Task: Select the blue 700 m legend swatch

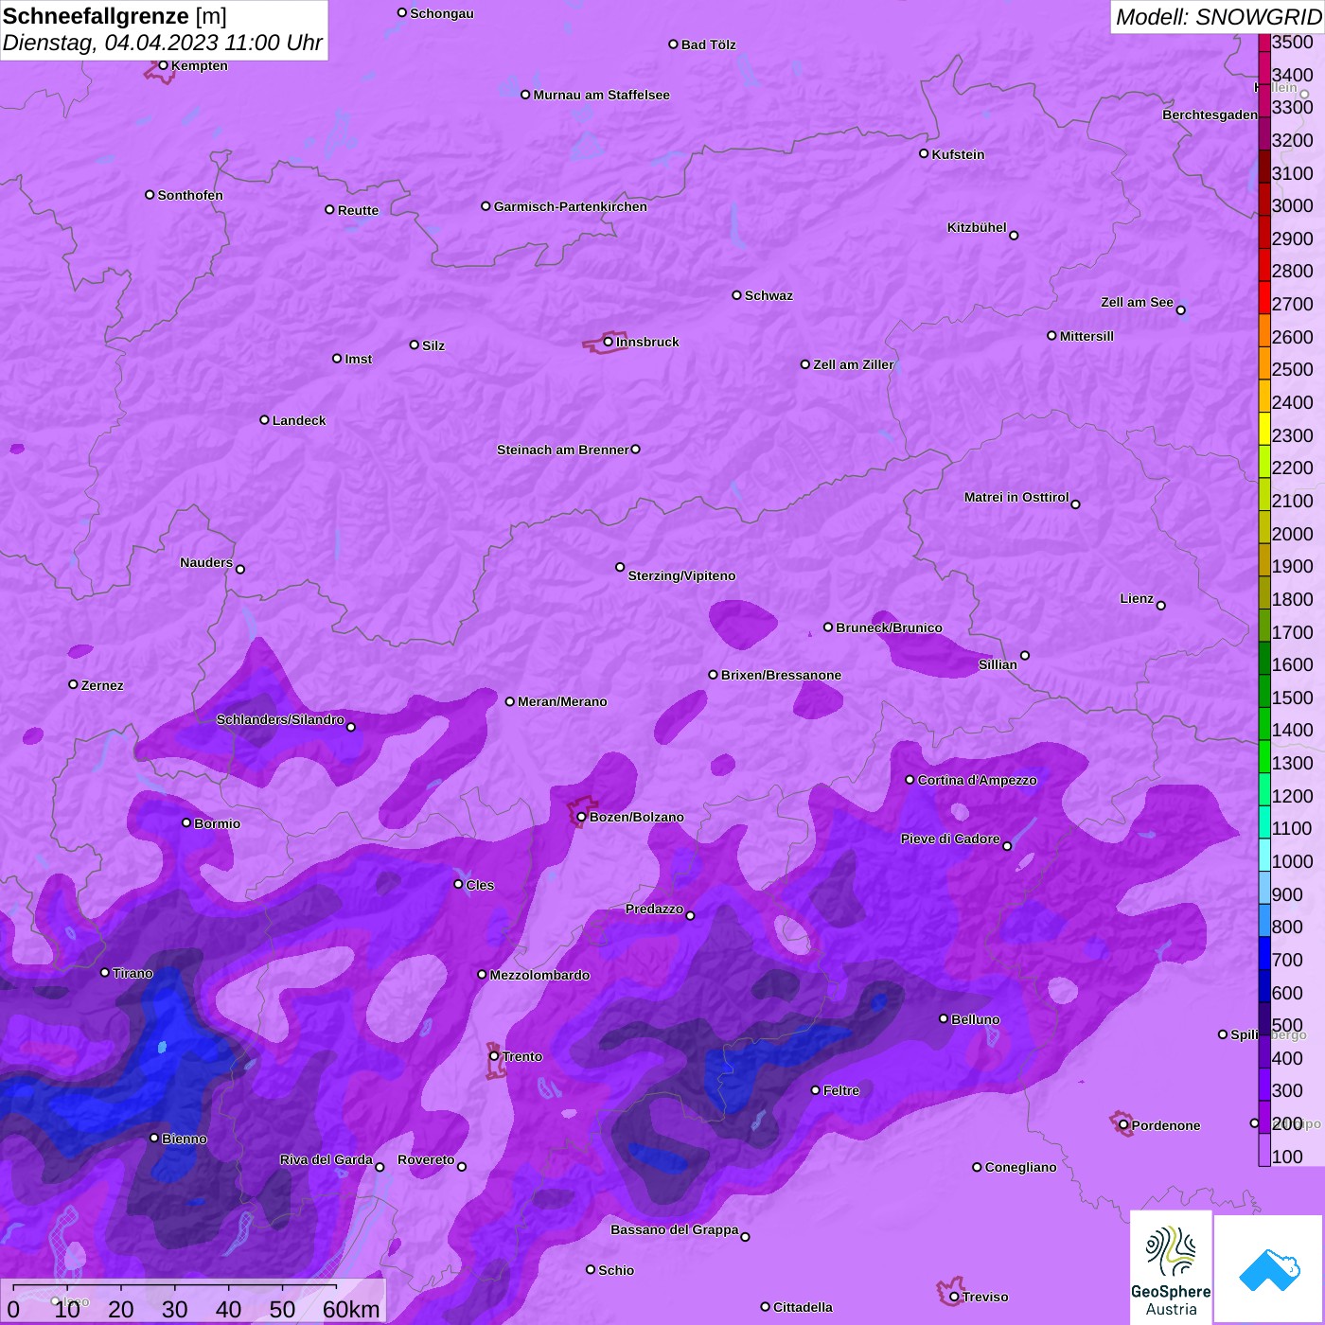Action: 1264,953
